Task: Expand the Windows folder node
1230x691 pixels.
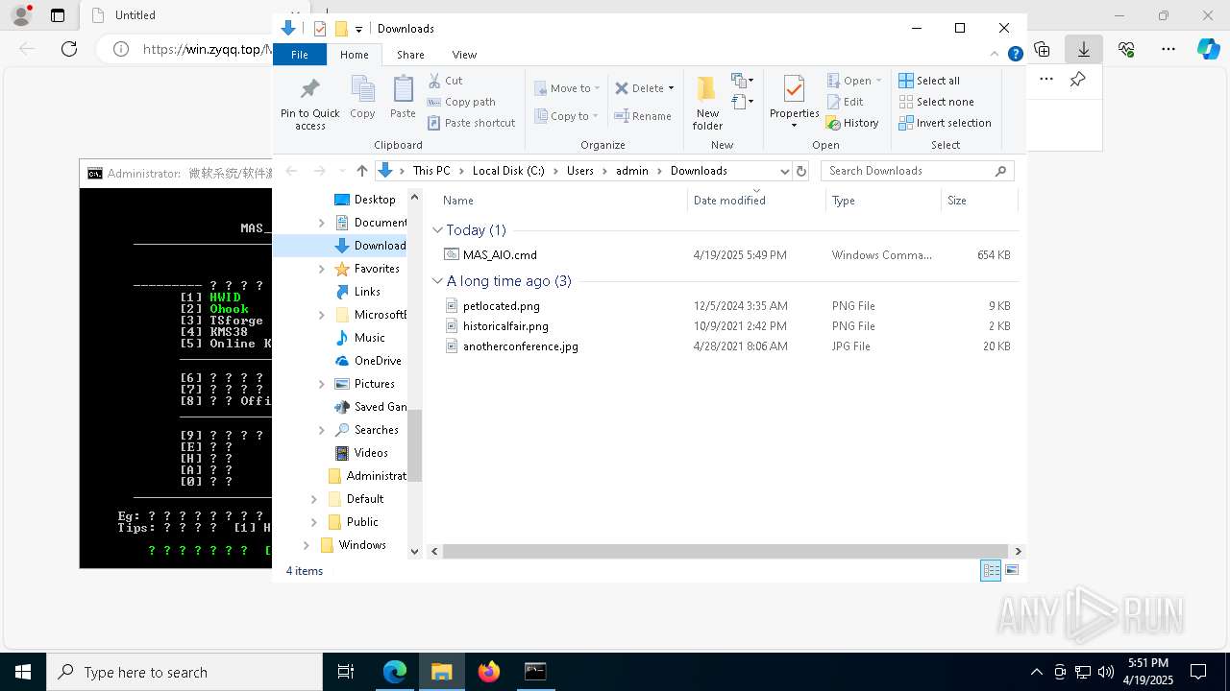Action: coord(307,545)
